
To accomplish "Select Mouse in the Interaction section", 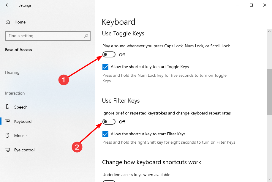I will coord(20,136).
